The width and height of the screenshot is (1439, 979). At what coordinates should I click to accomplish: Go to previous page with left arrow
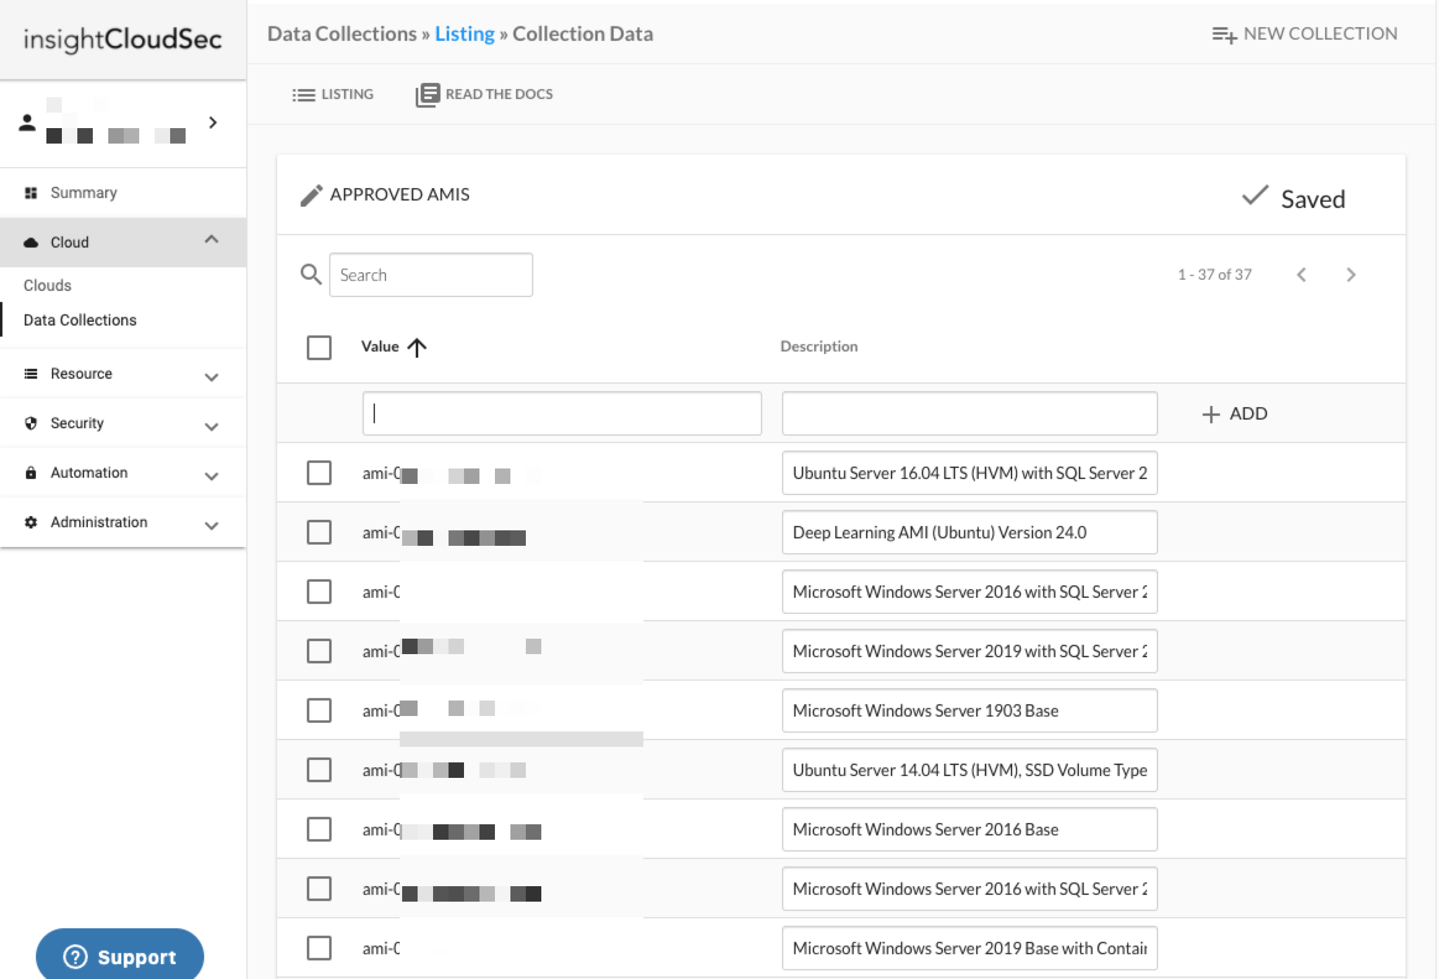[1302, 274]
